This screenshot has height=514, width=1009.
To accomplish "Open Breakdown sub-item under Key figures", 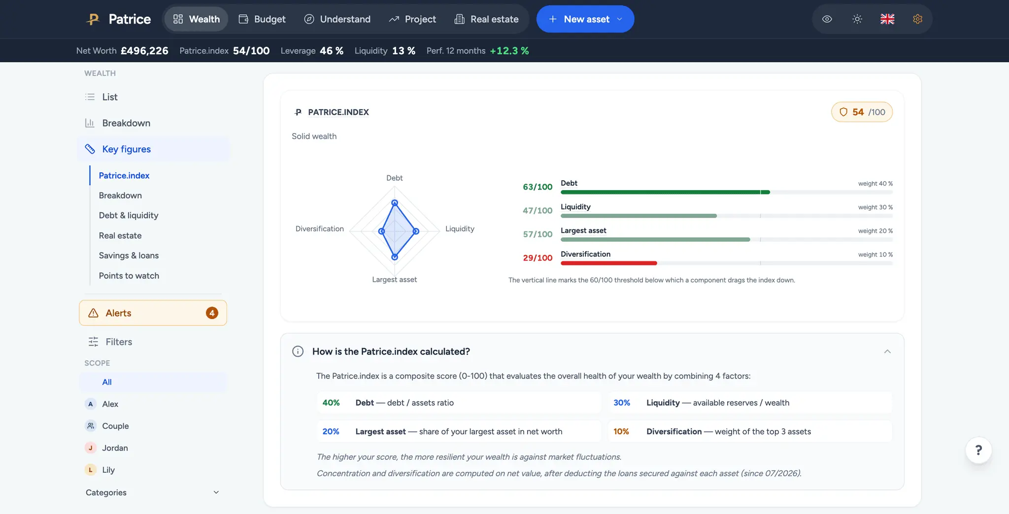I will (120, 195).
